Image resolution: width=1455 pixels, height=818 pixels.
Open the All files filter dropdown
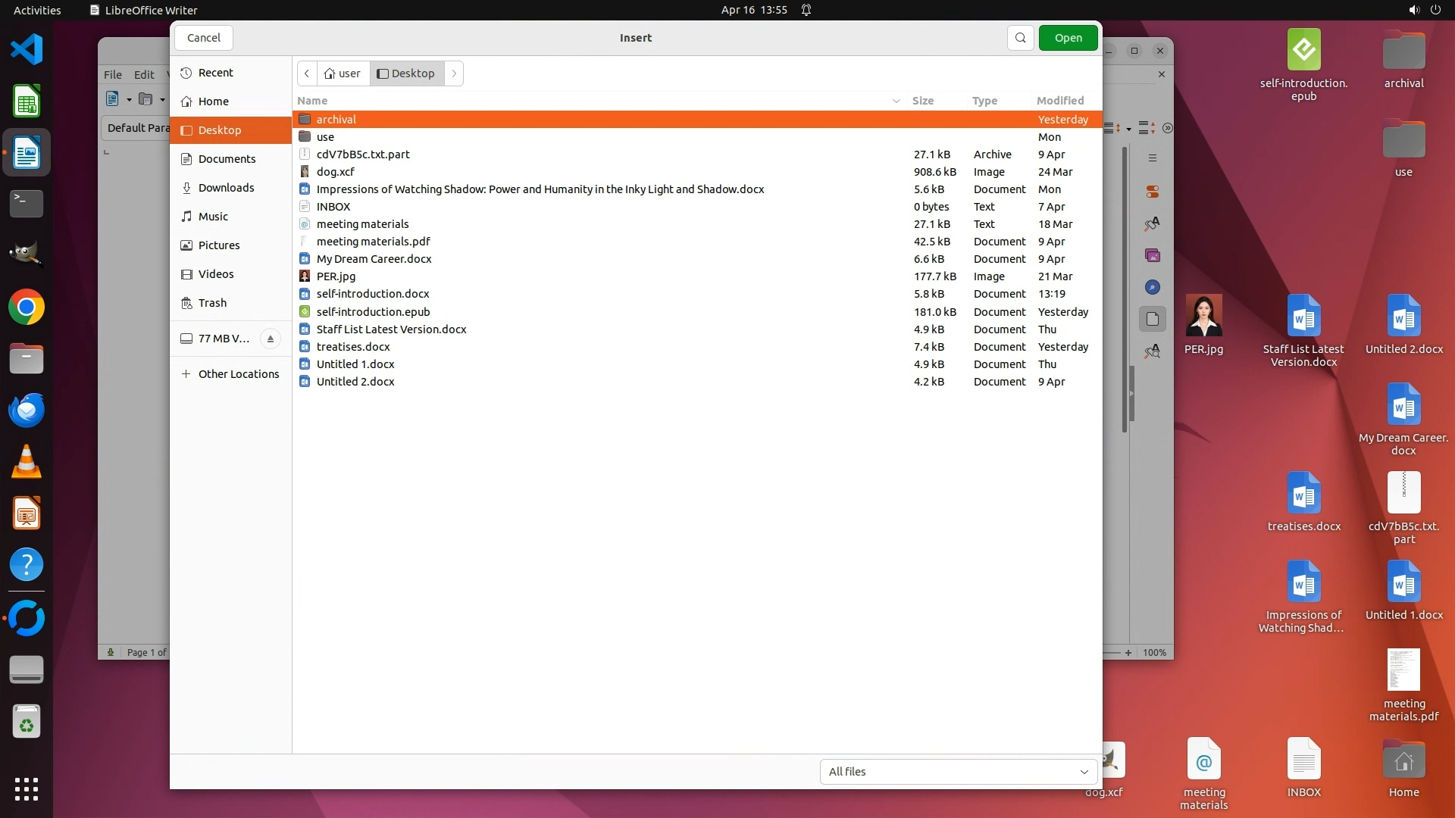(x=958, y=772)
